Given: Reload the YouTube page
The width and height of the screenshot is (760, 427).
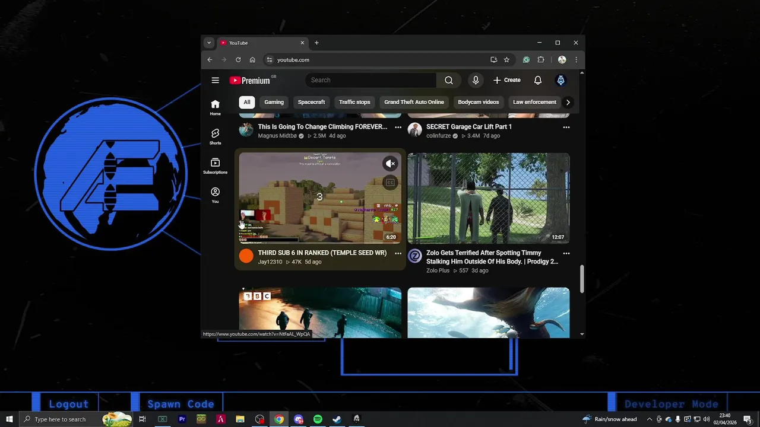Looking at the screenshot, I should tap(238, 60).
